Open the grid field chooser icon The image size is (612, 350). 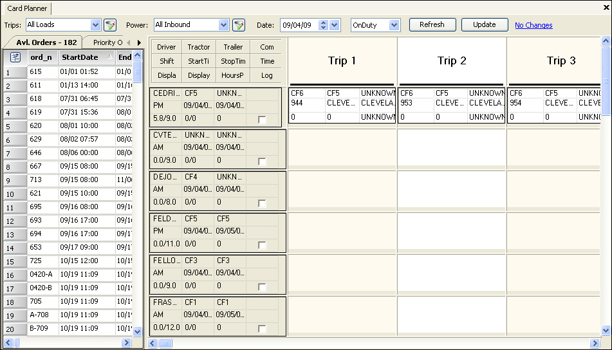pos(15,57)
